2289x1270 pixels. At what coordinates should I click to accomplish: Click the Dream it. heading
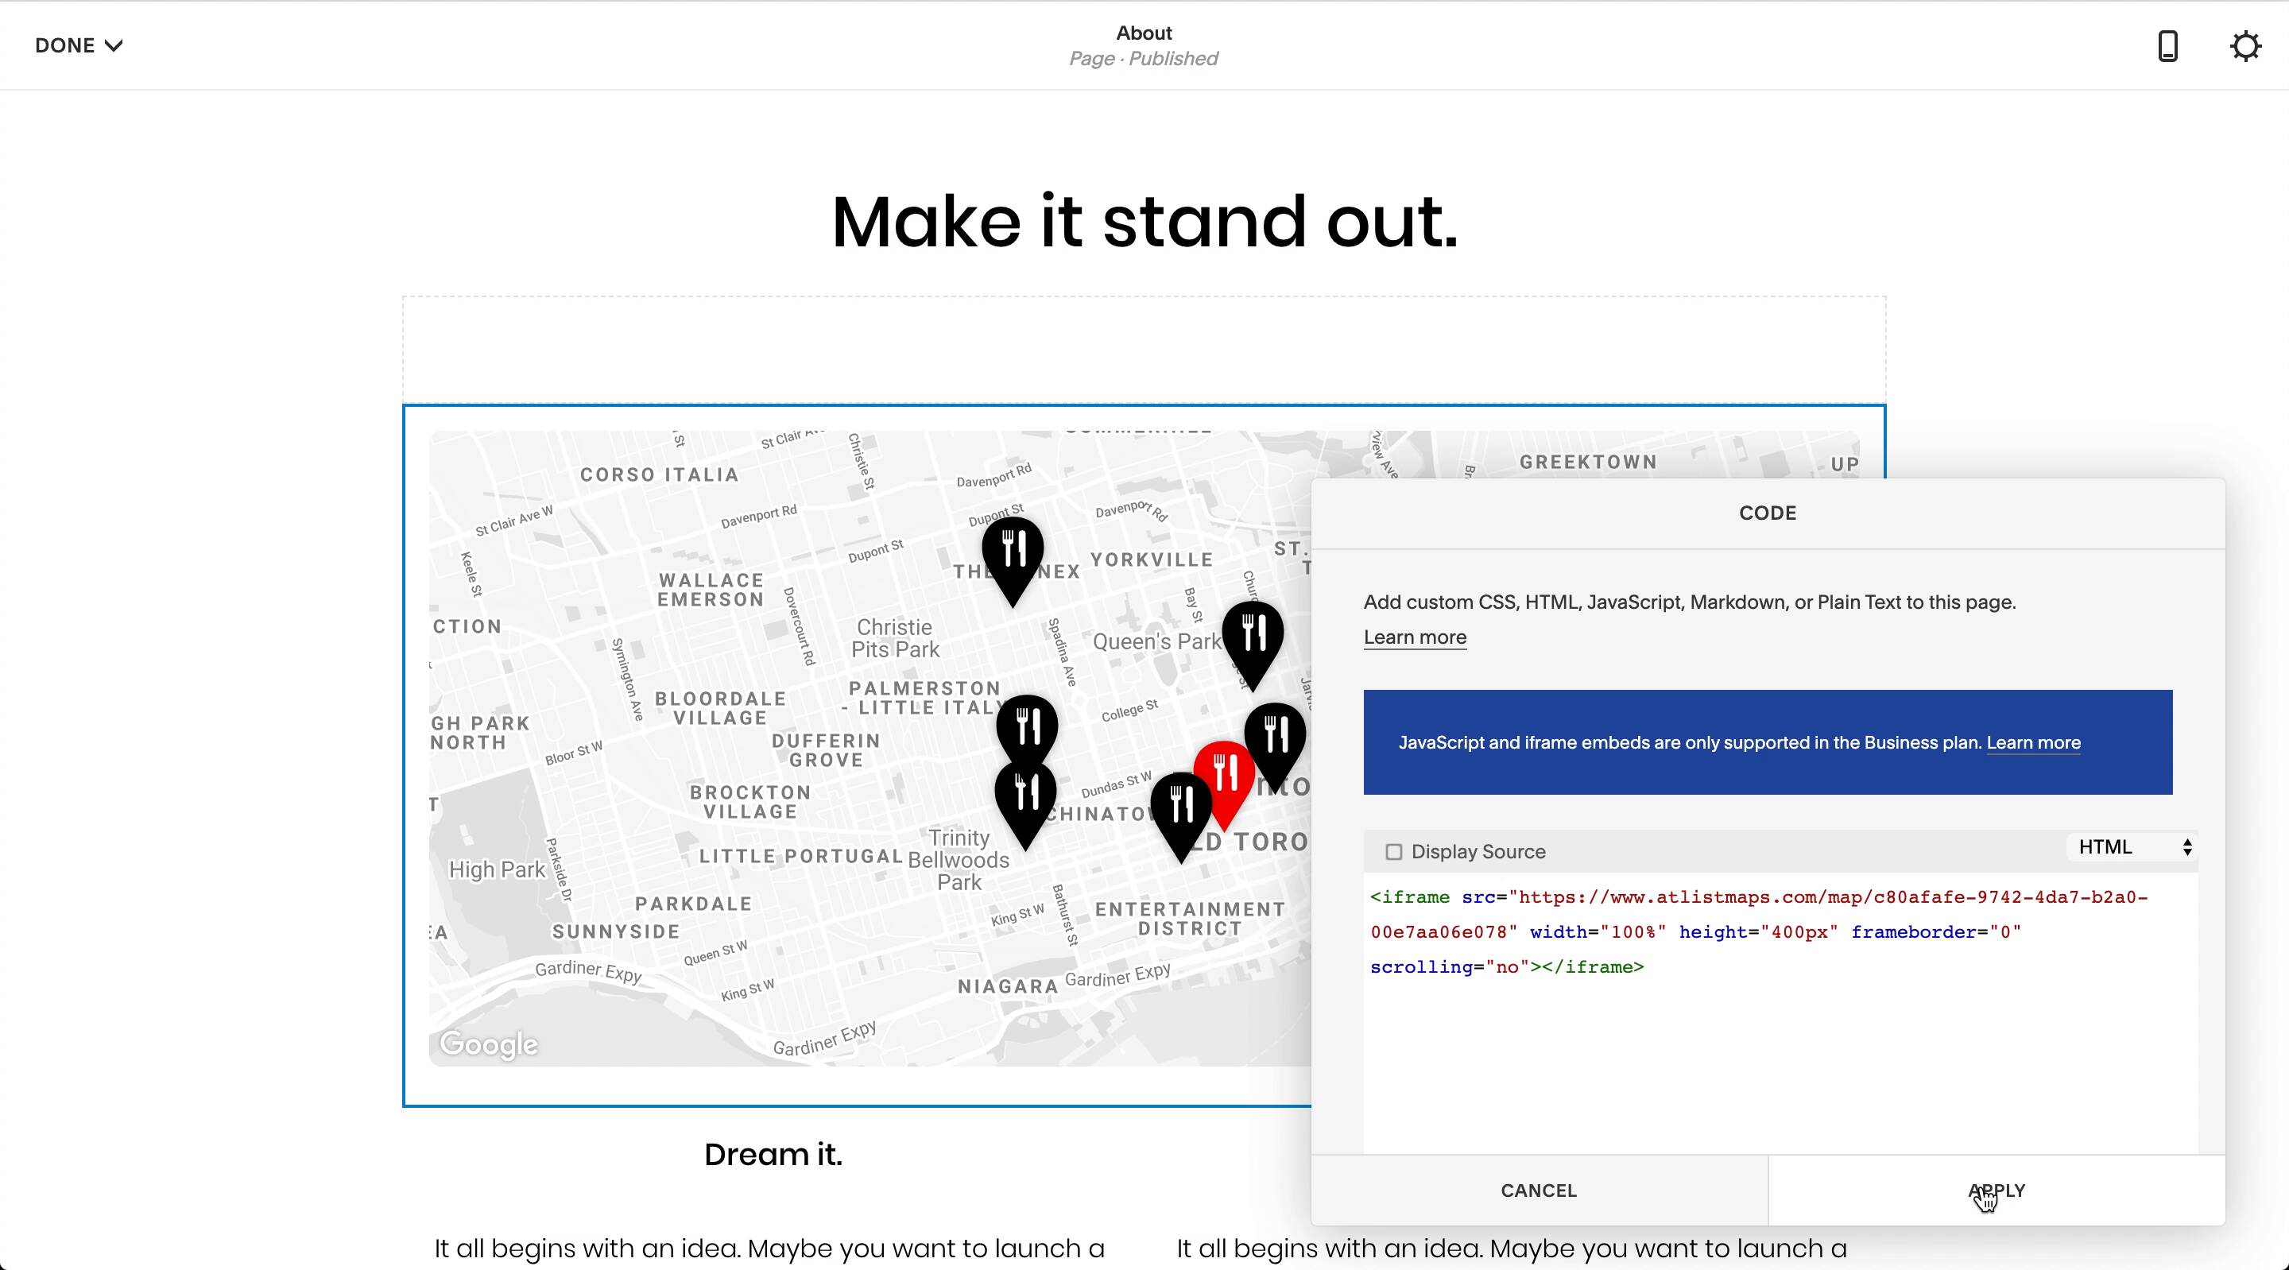[x=773, y=1155]
